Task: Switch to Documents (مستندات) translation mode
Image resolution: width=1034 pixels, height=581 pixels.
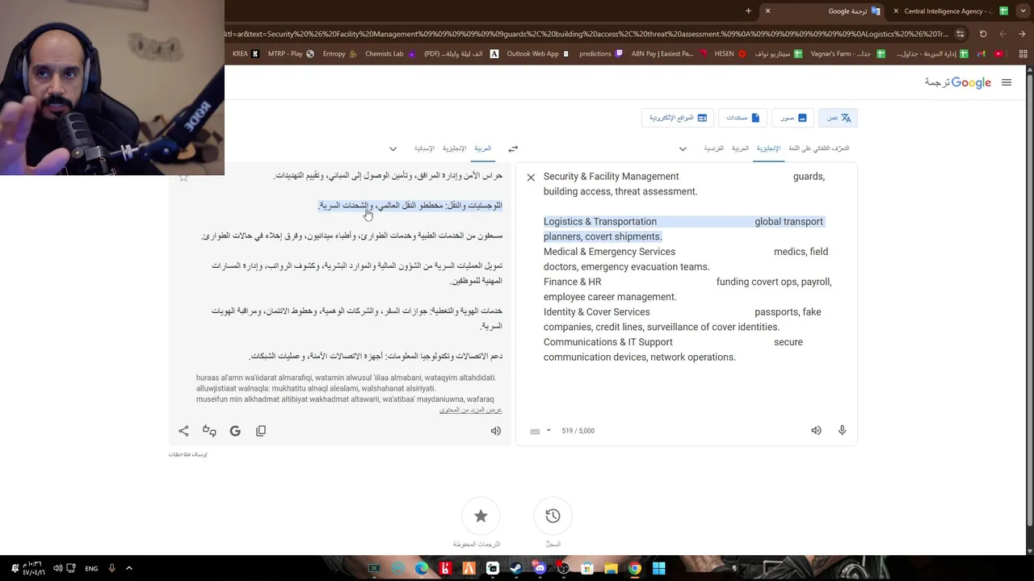Action: point(742,118)
